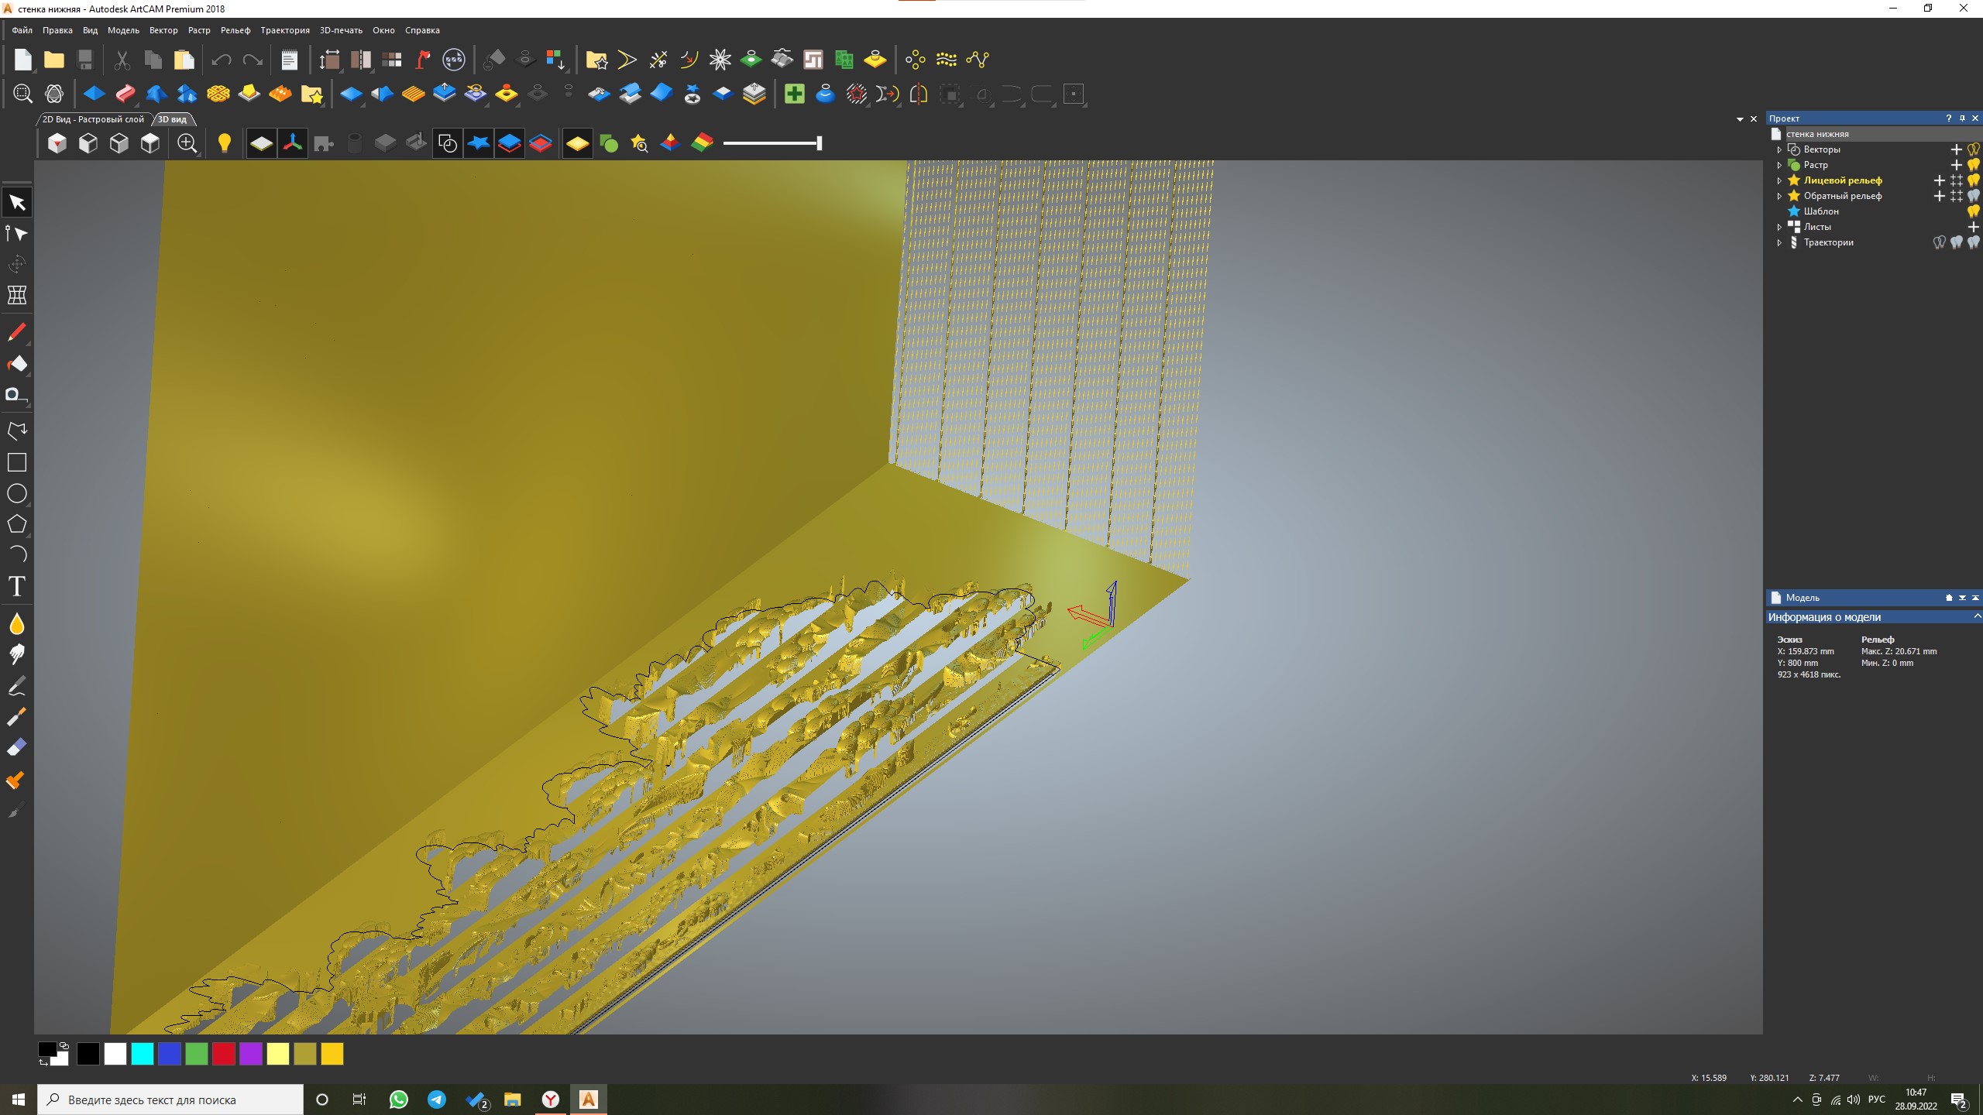
Task: Open the Рельеф menu
Action: click(235, 30)
